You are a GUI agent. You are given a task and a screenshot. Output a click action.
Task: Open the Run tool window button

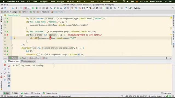(x=7, y=93)
